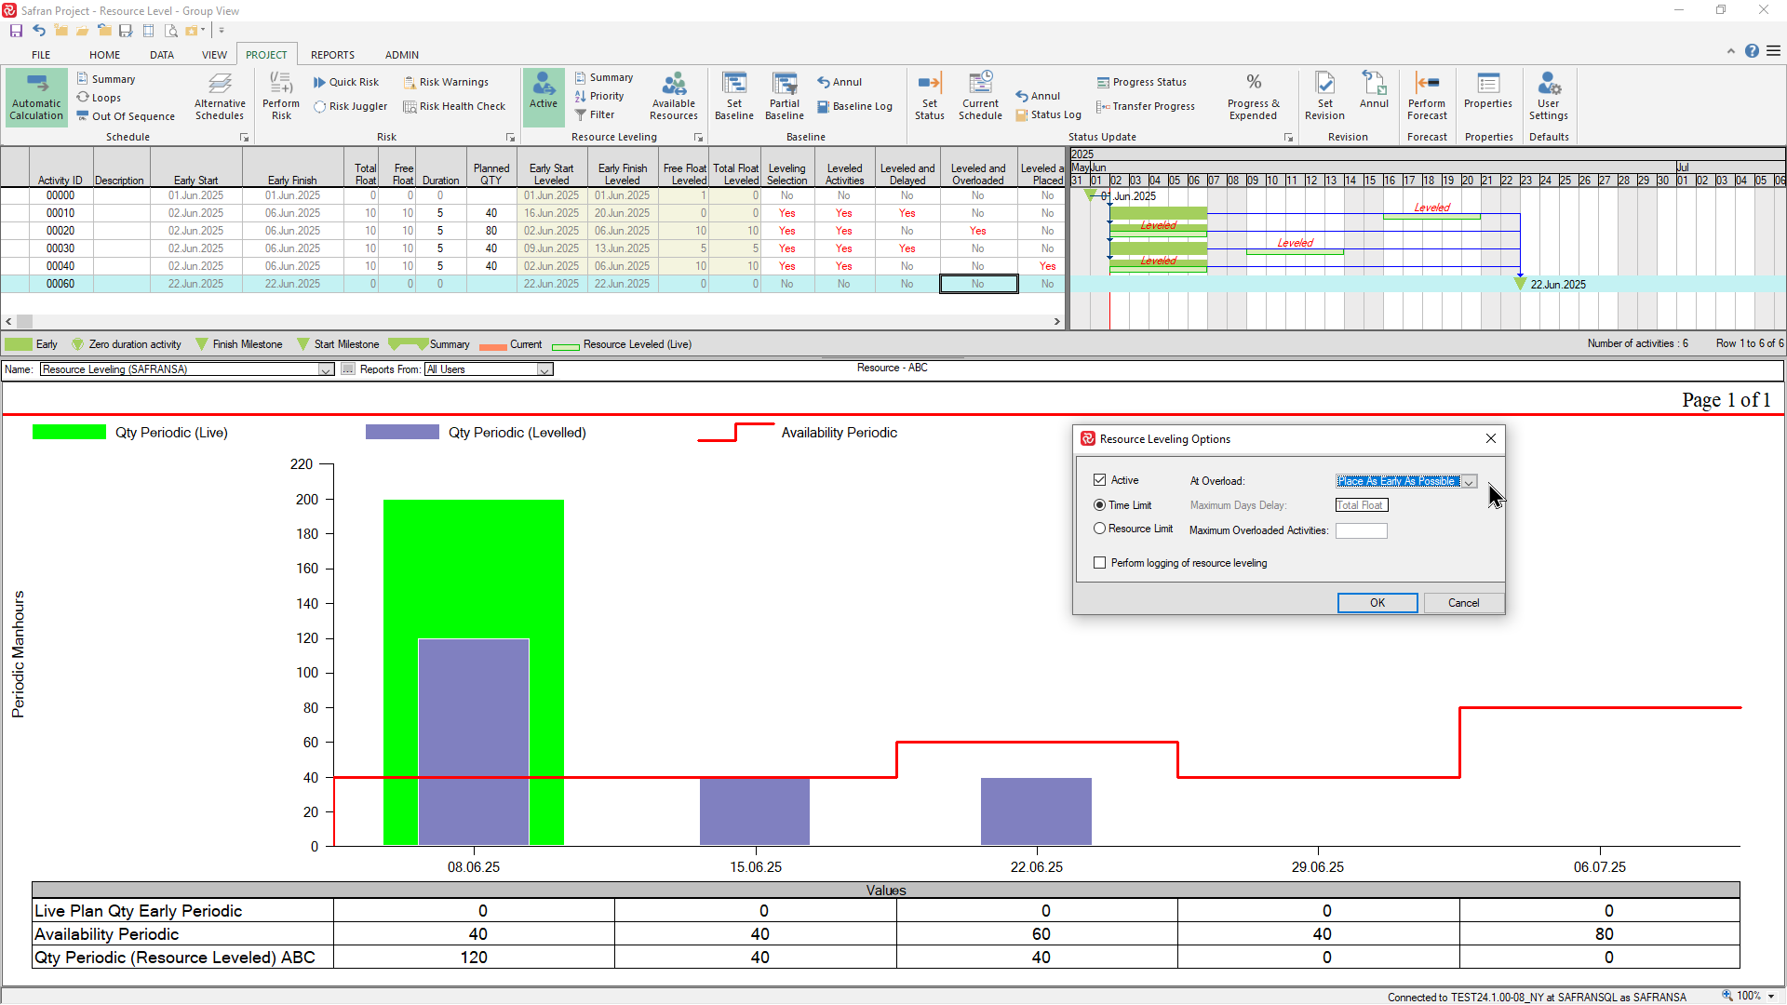
Task: Open the At Overload dropdown
Action: [1469, 481]
